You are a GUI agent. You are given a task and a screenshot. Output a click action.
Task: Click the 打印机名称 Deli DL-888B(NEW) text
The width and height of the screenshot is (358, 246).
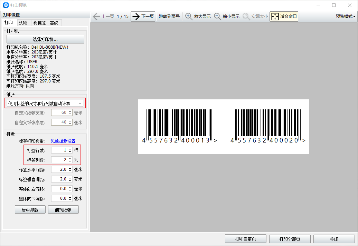coord(37,47)
